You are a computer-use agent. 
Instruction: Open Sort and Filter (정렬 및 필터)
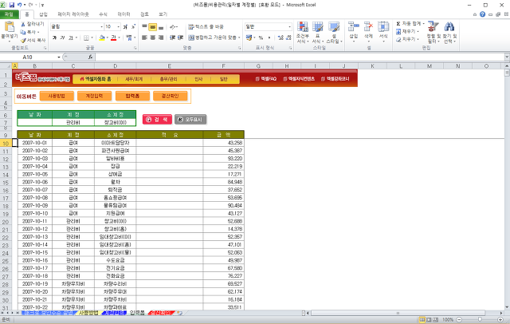(x=433, y=32)
